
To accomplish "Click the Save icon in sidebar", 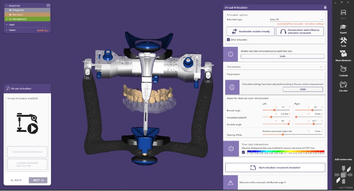I will click(x=343, y=14).
